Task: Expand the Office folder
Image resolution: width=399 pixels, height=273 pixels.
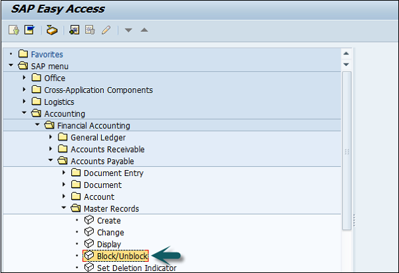Action: (x=25, y=78)
